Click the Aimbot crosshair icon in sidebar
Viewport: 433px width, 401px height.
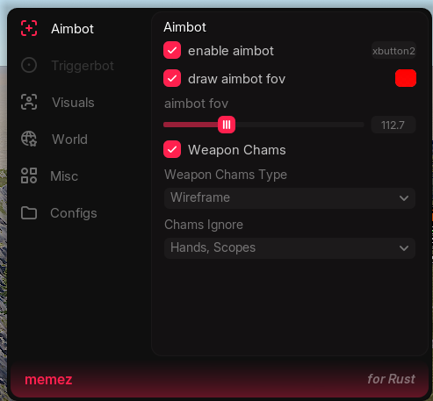29,28
